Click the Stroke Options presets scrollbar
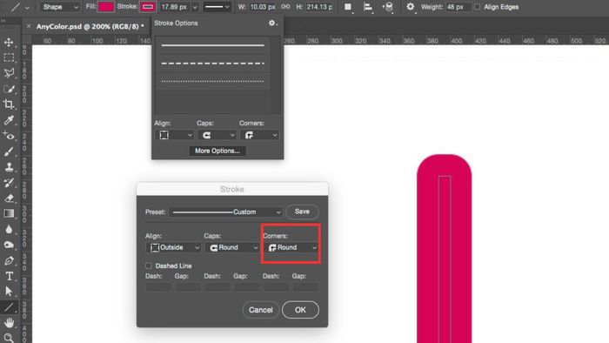The width and height of the screenshot is (609, 343). [x=276, y=75]
